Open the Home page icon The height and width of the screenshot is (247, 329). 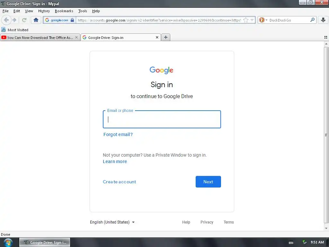pyautogui.click(x=36, y=20)
